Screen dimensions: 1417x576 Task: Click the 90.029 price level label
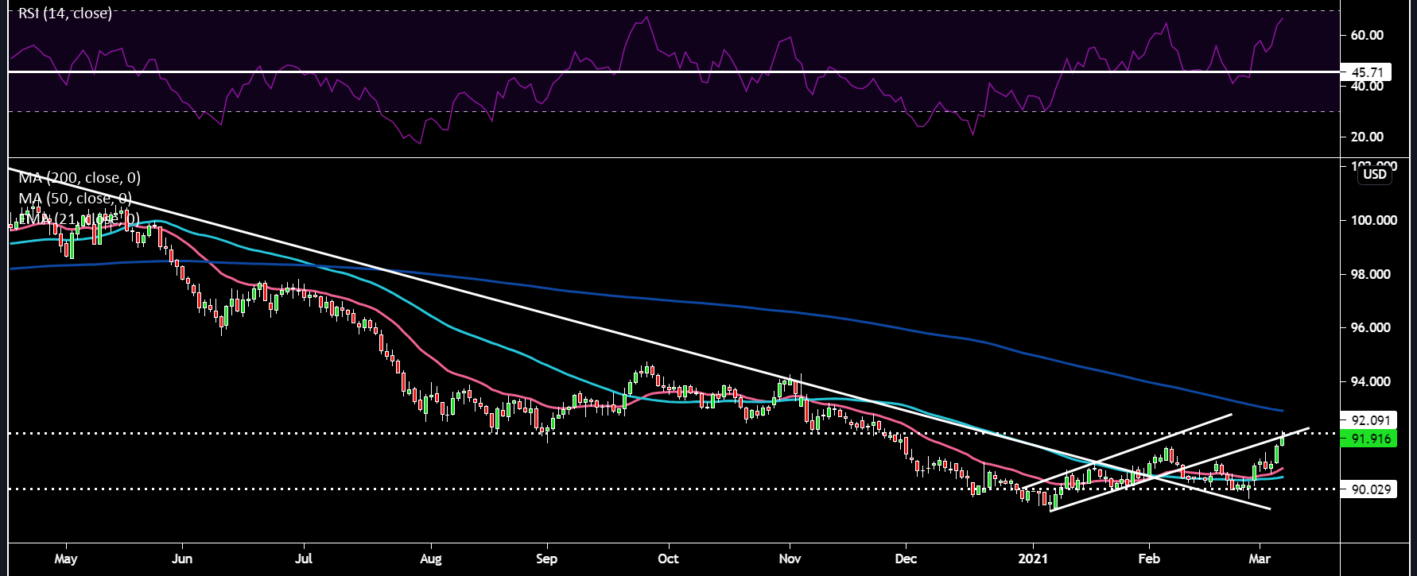click(x=1368, y=489)
